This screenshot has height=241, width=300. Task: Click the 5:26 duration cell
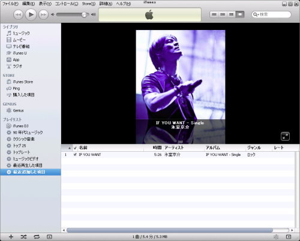158,155
